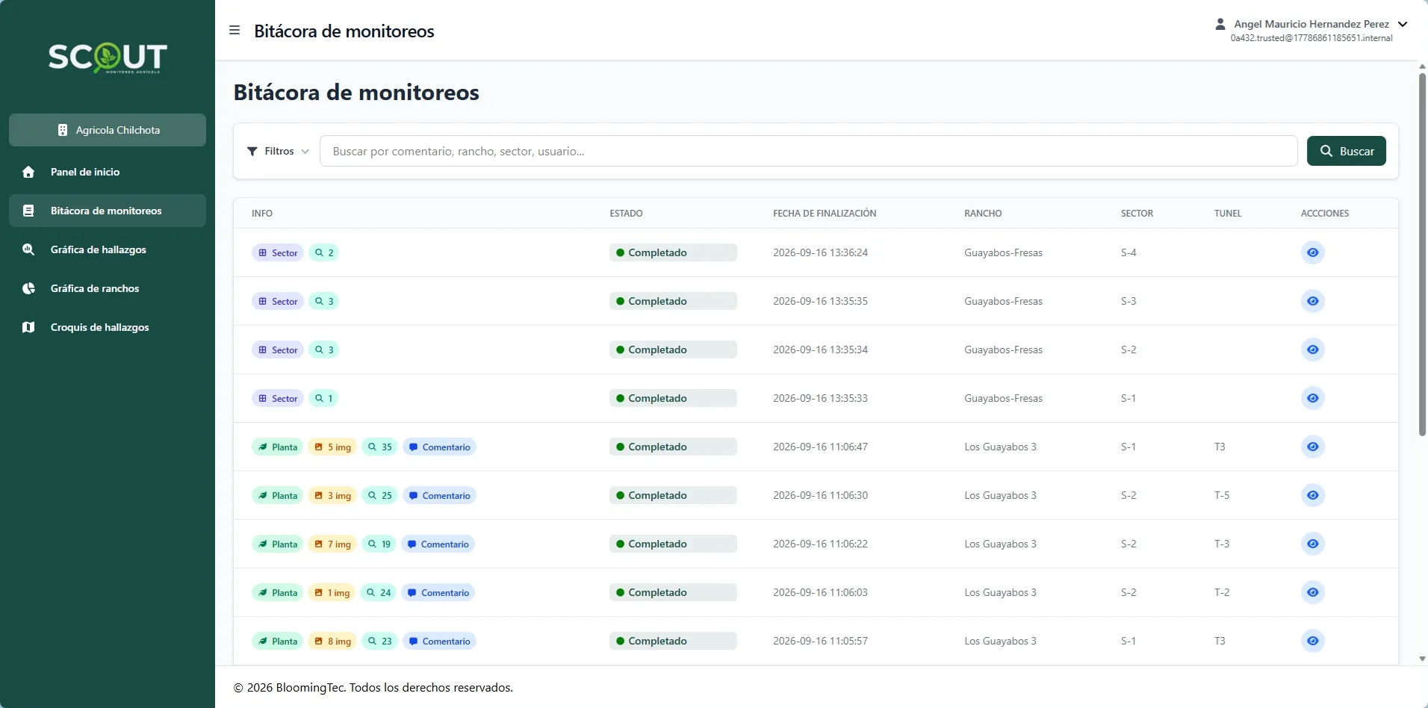The width and height of the screenshot is (1428, 708).
Task: View the monitoring finished at 11:06:47
Action: (x=1313, y=447)
